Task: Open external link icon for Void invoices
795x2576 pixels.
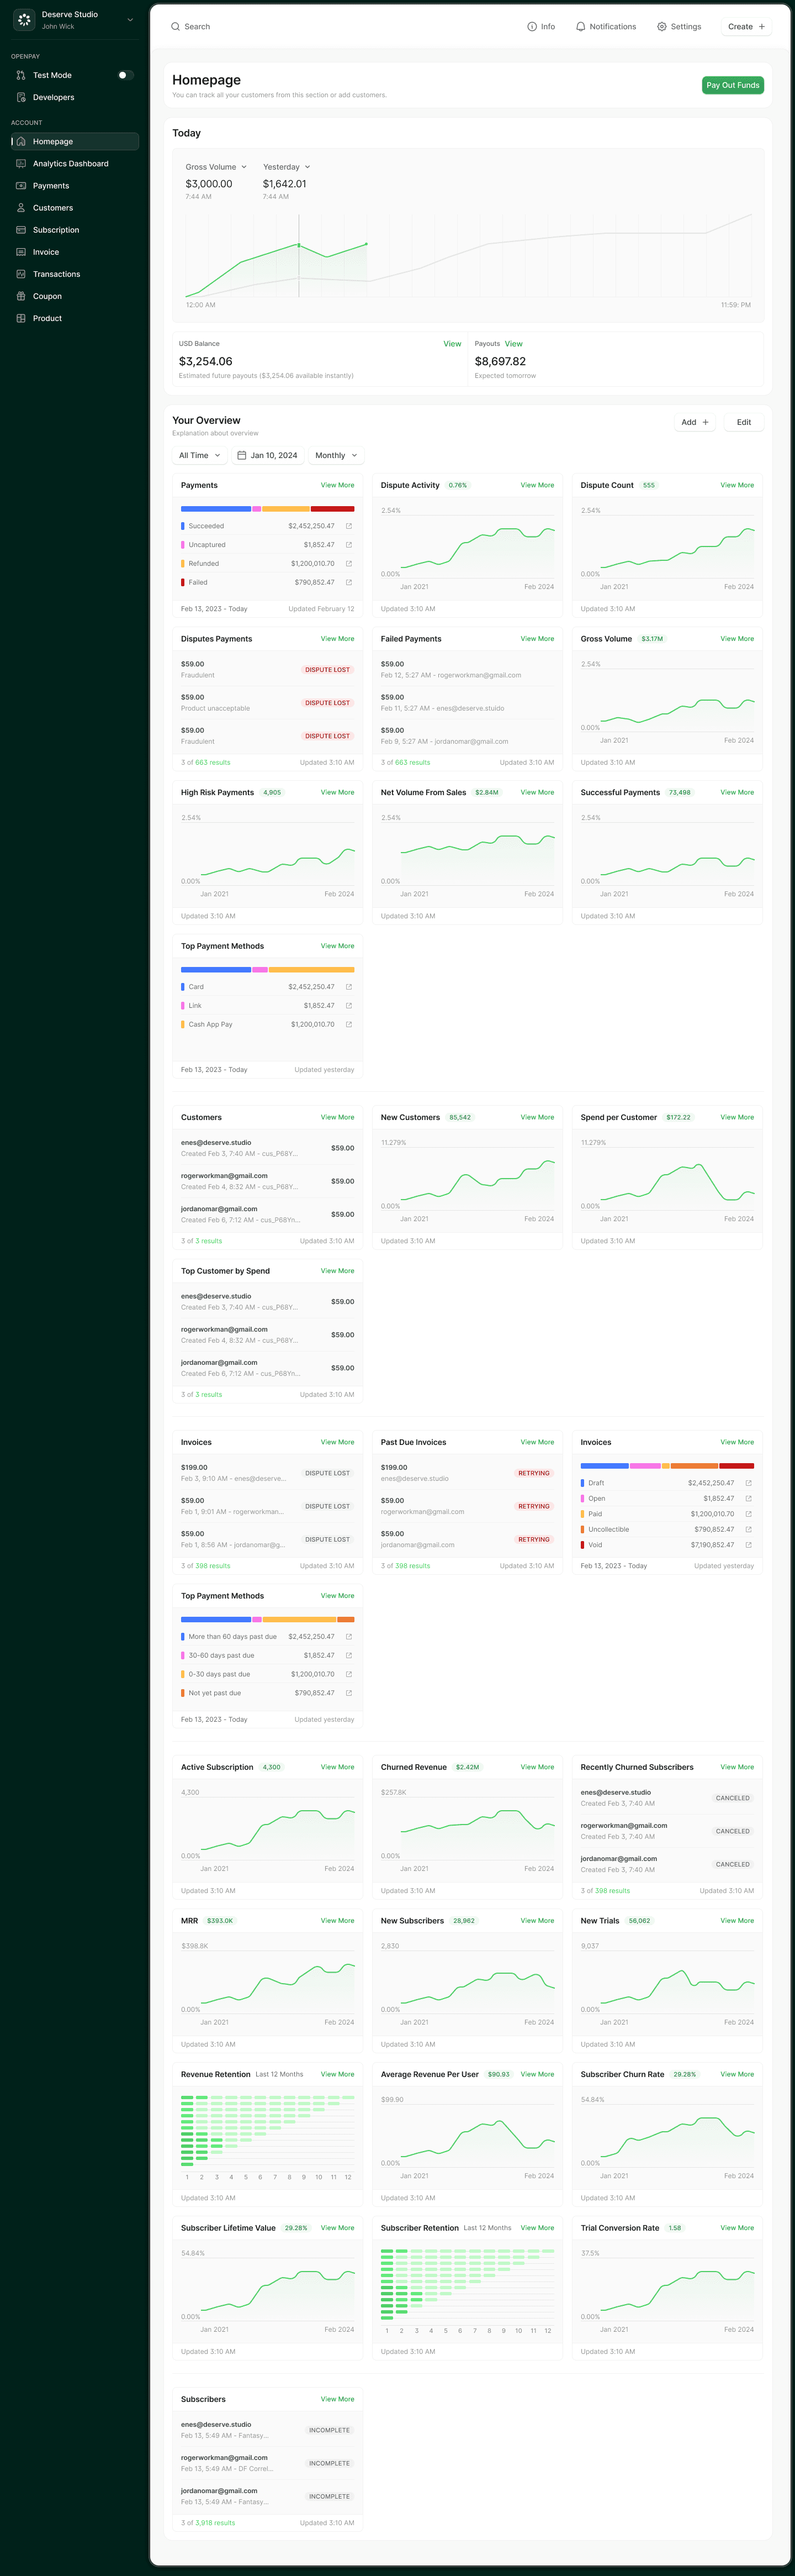Action: (x=748, y=1545)
